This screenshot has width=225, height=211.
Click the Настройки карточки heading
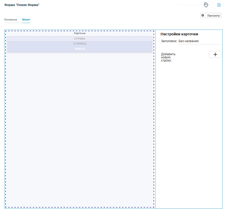179,34
